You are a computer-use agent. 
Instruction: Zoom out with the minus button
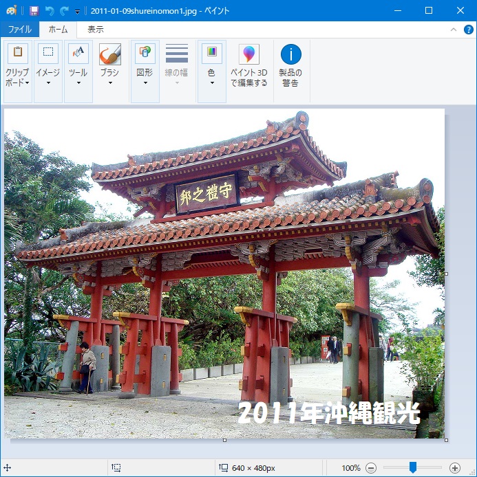coord(371,467)
